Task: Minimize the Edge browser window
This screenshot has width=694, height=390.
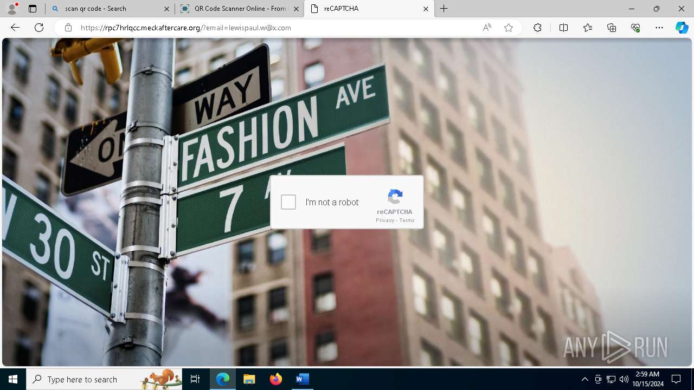Action: [632, 9]
